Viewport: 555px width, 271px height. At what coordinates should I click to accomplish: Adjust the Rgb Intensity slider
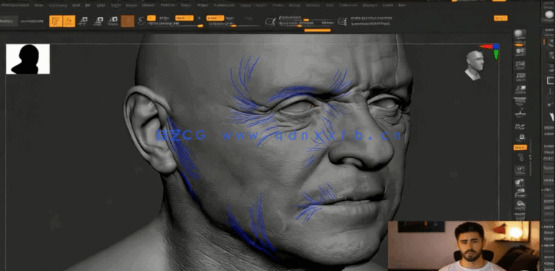point(175,25)
